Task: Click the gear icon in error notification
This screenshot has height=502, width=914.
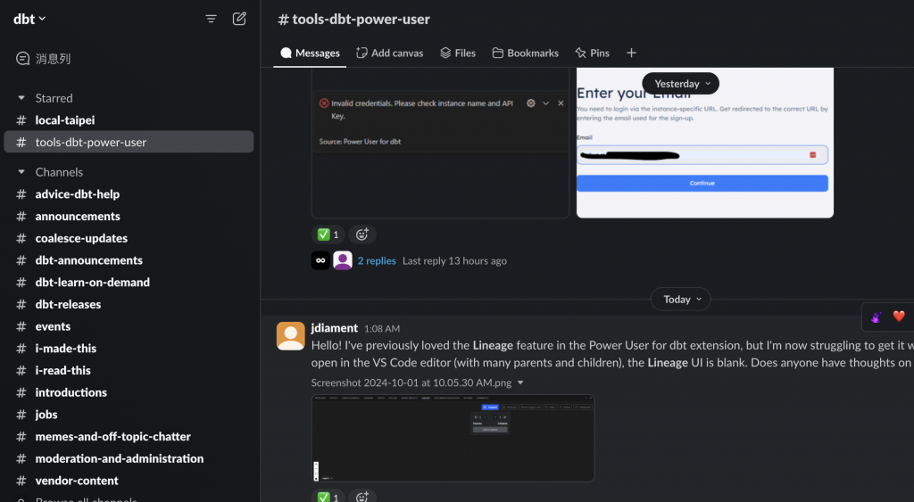Action: point(530,103)
